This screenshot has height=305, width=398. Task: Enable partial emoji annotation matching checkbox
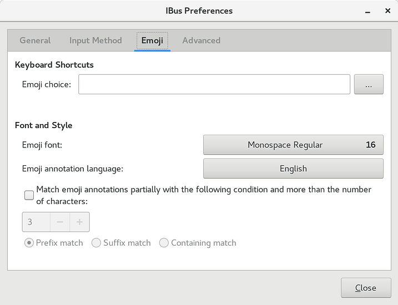29,195
